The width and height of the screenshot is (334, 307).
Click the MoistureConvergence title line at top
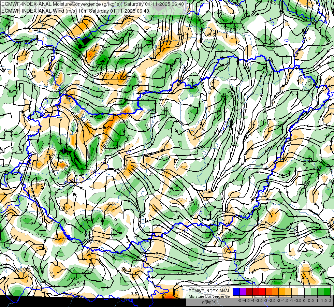(x=92, y=4)
